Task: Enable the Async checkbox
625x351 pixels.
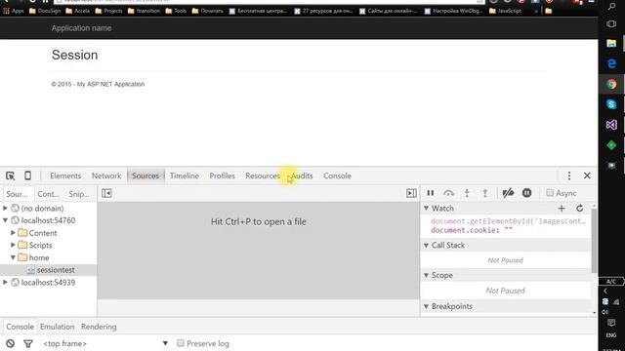Action: pyautogui.click(x=550, y=193)
